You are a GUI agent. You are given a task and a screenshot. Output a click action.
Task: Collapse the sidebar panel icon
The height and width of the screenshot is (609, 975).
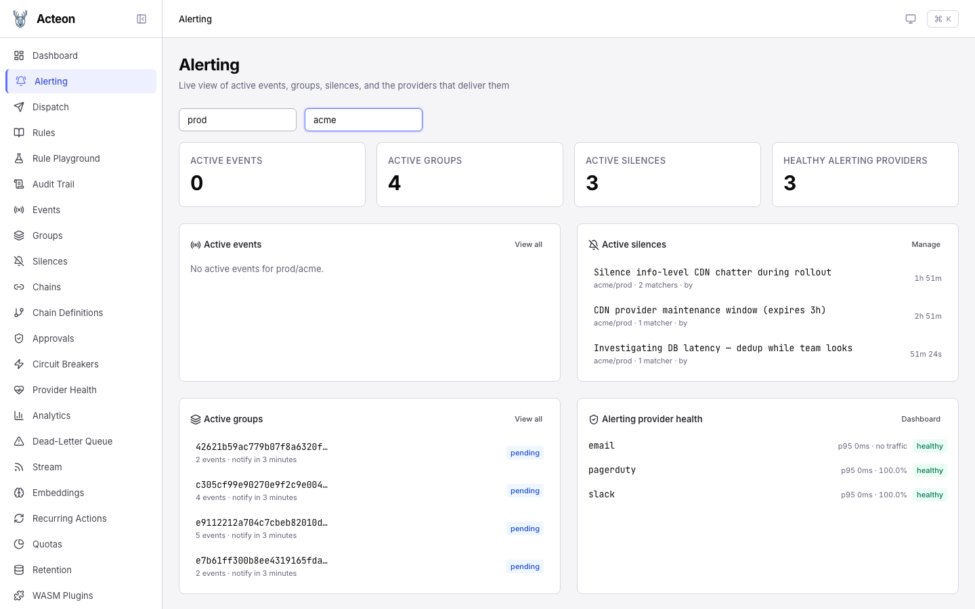click(x=142, y=19)
